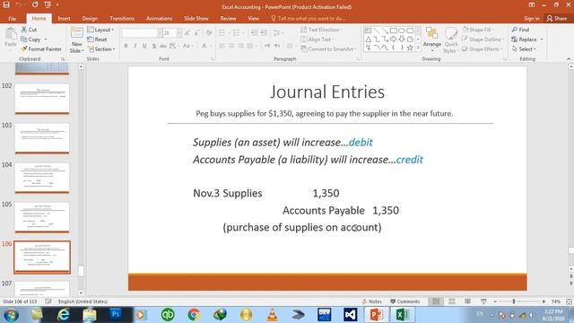Image resolution: width=574 pixels, height=323 pixels.
Task: Switch to Normal view icon
Action: pos(436,301)
